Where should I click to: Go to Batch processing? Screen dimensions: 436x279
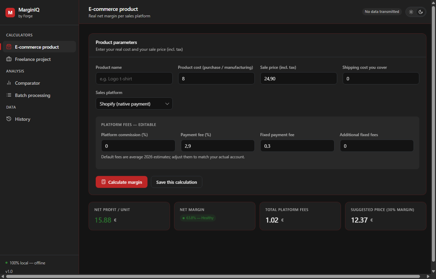pos(39,95)
